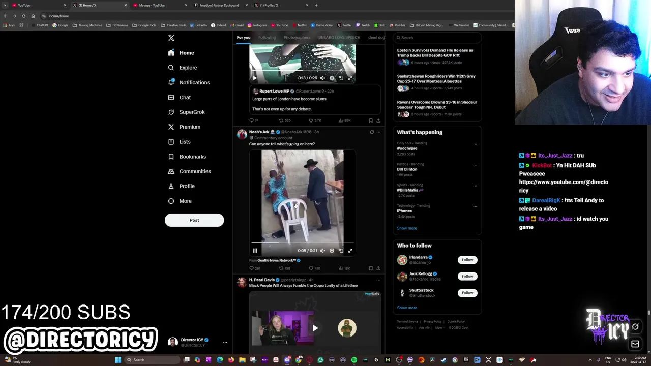Switch to the Following tab

point(267,37)
